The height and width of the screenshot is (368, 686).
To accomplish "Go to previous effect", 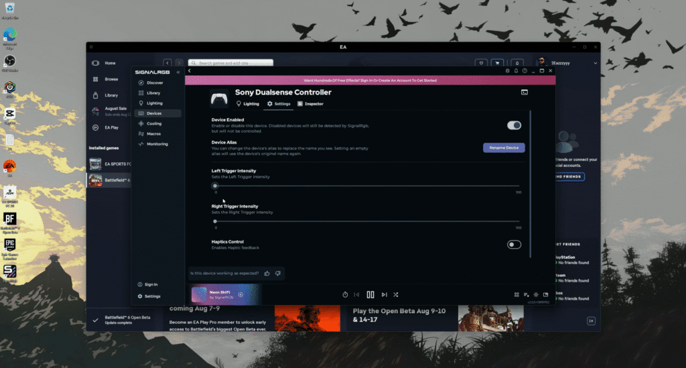I will (356, 295).
